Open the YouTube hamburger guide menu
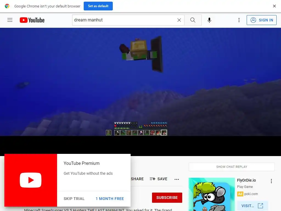Image resolution: width=281 pixels, height=211 pixels. [10, 20]
